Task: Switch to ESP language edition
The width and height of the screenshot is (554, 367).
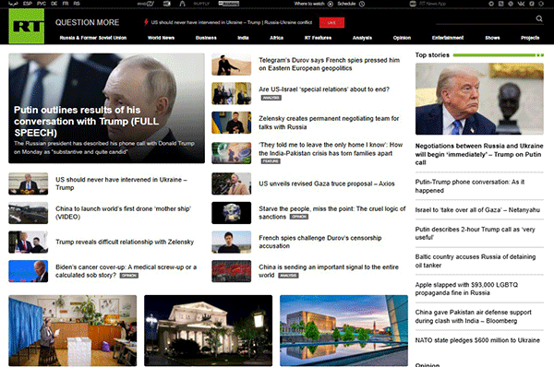Action: coord(28,4)
